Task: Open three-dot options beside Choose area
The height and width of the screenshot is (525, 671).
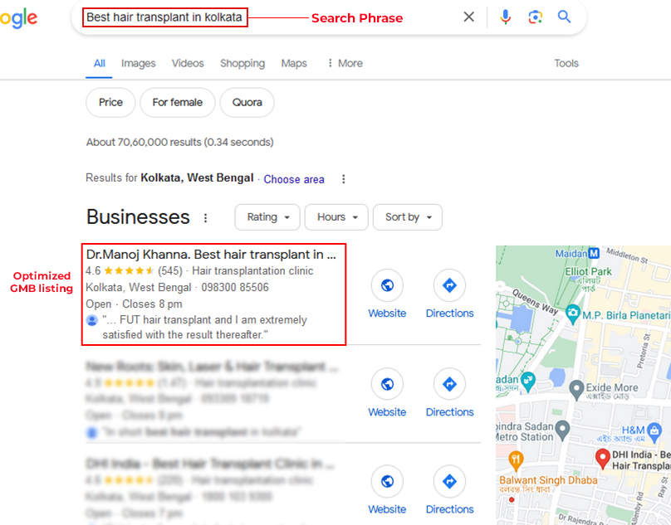Action: (343, 179)
